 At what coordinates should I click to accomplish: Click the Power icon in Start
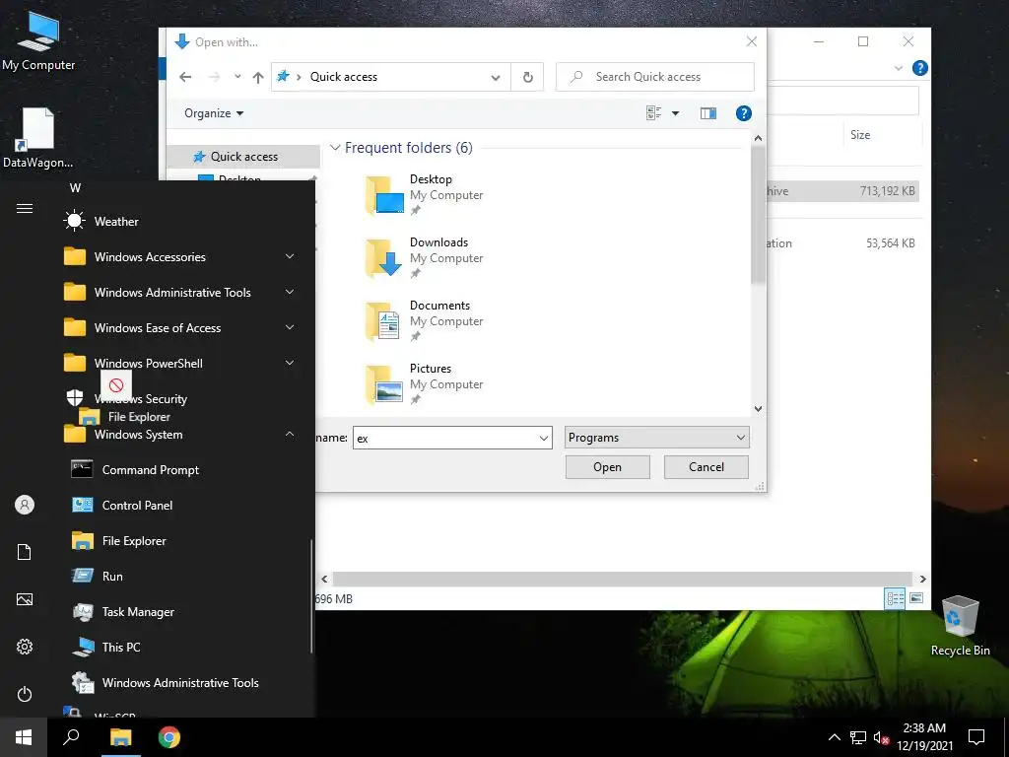coord(25,694)
